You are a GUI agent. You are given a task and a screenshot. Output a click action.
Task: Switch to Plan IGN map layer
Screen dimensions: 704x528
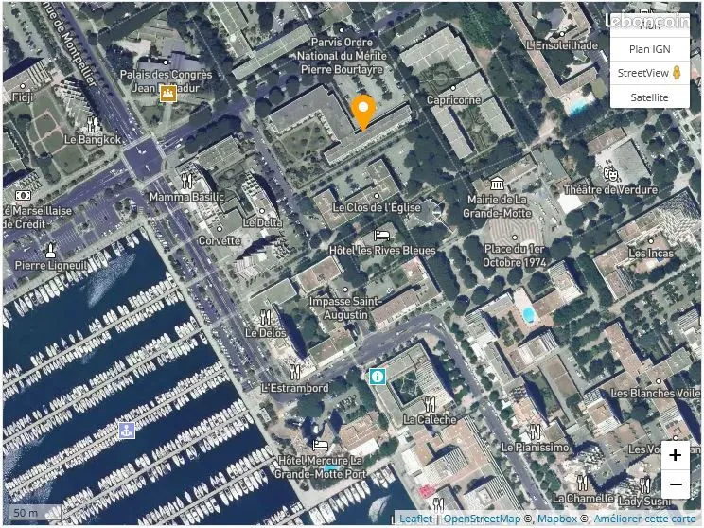(649, 49)
